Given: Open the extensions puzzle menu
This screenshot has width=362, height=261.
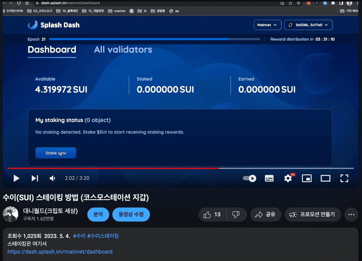Looking at the screenshot, I should (333, 3).
